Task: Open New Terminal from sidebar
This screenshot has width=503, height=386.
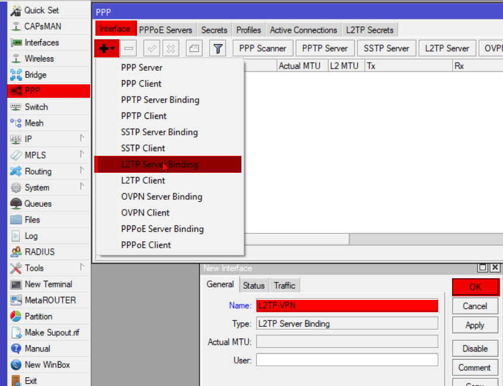Action: tap(48, 284)
